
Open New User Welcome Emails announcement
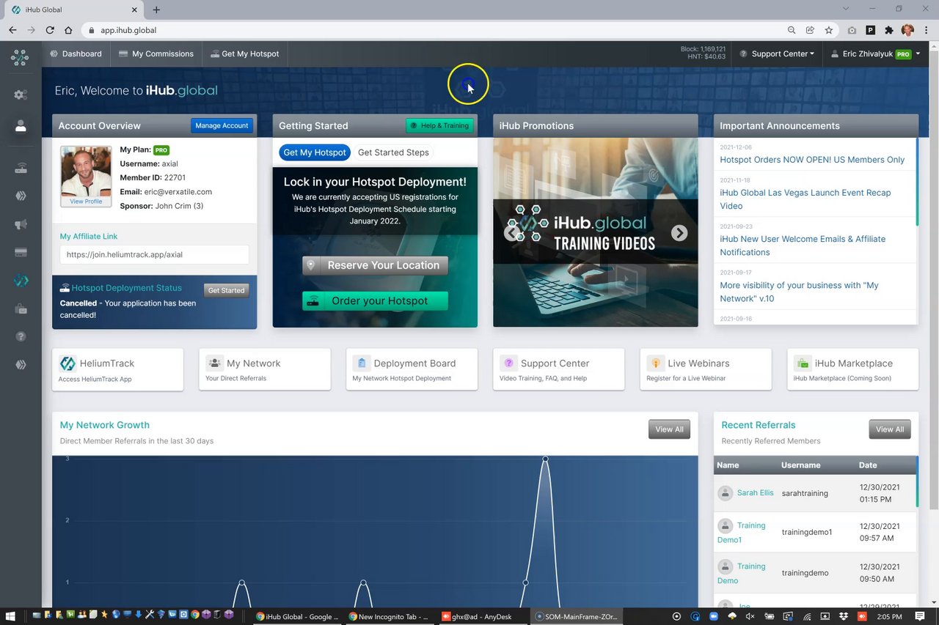point(803,245)
